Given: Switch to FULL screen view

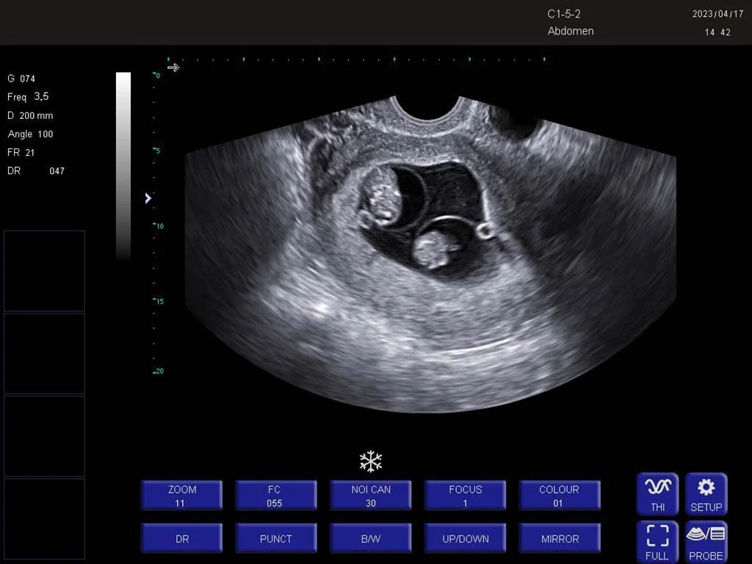Looking at the screenshot, I should tap(657, 542).
